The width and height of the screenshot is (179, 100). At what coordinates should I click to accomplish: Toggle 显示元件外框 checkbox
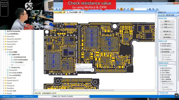click(161, 75)
